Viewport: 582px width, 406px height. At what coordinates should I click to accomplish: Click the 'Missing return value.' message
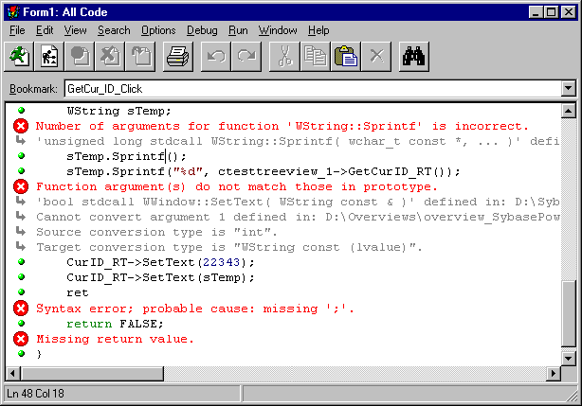[x=115, y=339]
